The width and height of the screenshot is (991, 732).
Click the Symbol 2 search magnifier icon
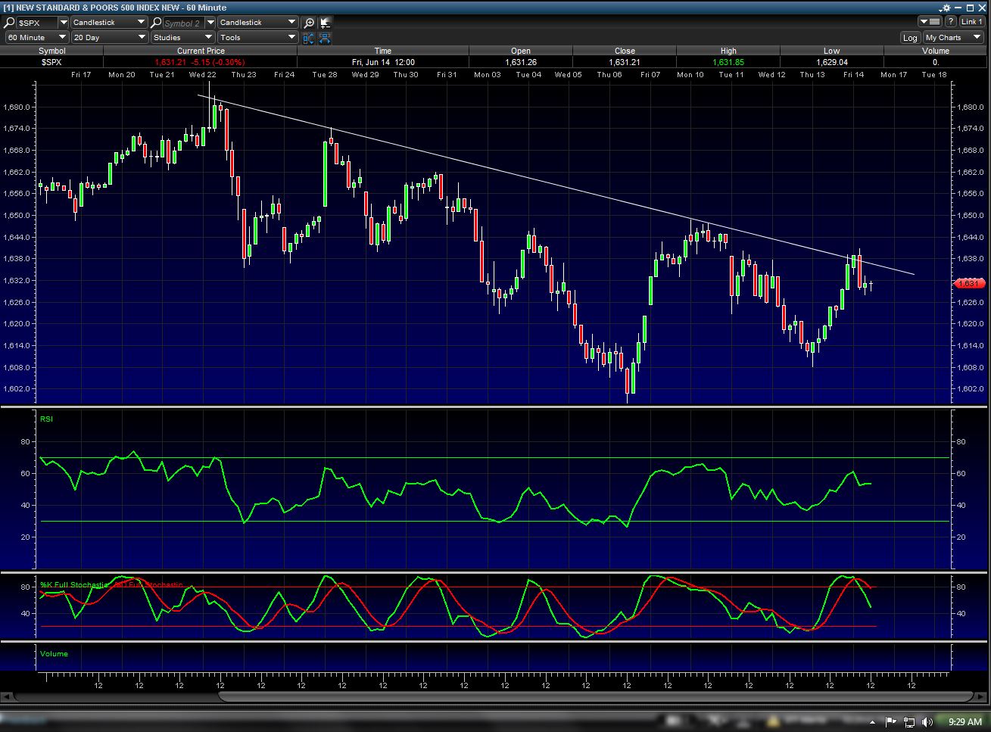click(x=156, y=23)
